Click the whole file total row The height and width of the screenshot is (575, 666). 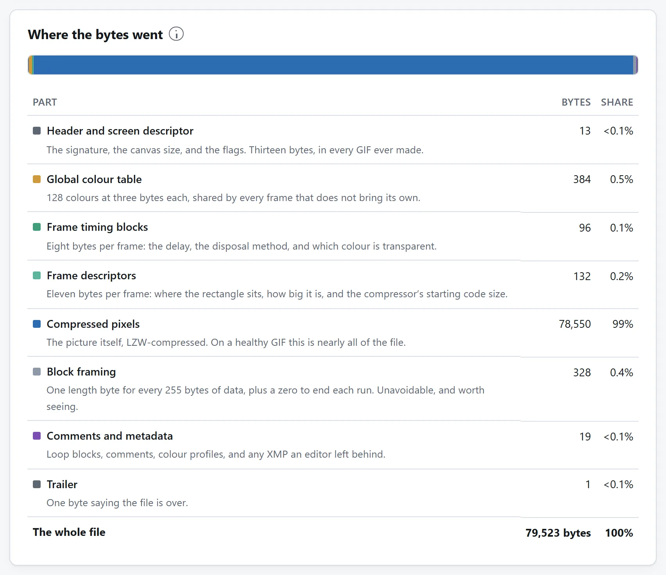tap(333, 532)
